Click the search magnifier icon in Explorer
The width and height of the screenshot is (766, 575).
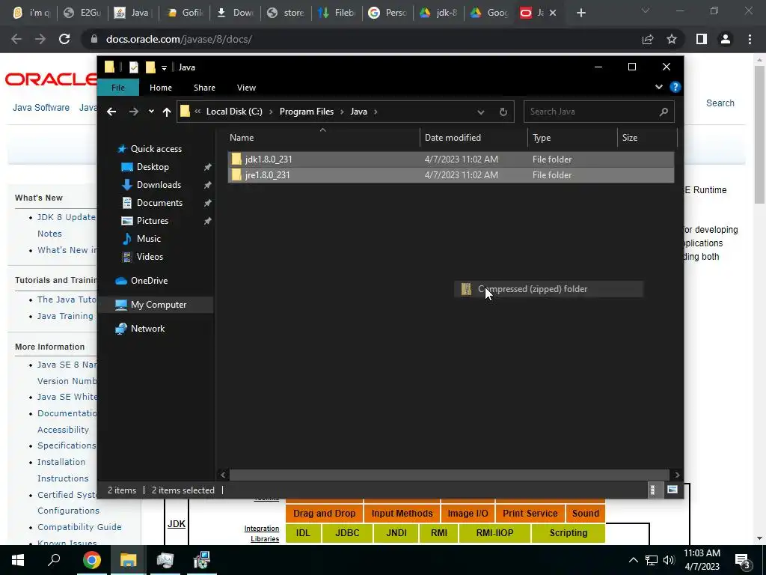664,112
